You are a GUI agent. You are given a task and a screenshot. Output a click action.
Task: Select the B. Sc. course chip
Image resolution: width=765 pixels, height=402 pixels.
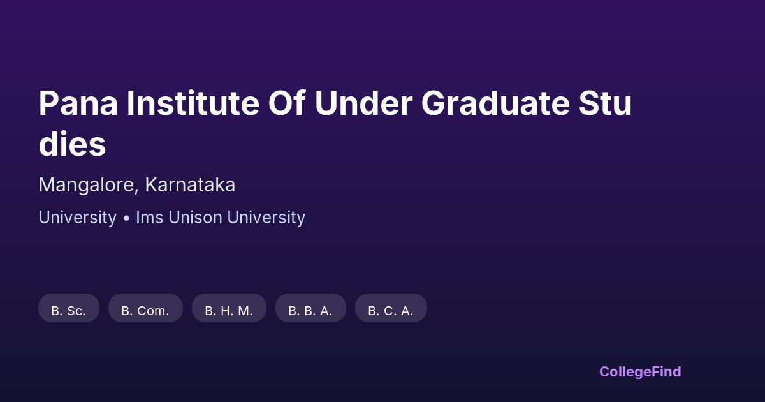tap(69, 310)
